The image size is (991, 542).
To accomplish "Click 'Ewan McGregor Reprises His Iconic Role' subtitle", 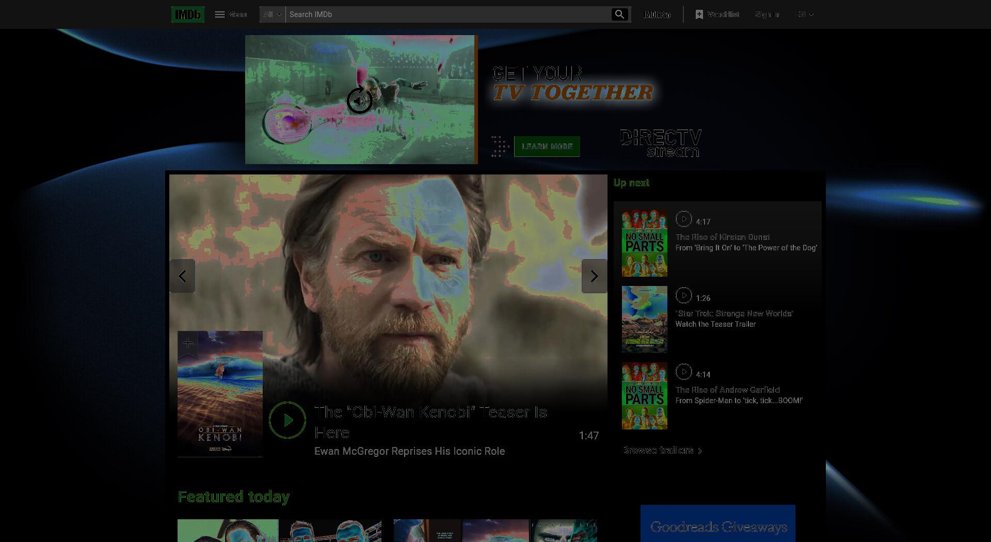I will click(x=410, y=451).
